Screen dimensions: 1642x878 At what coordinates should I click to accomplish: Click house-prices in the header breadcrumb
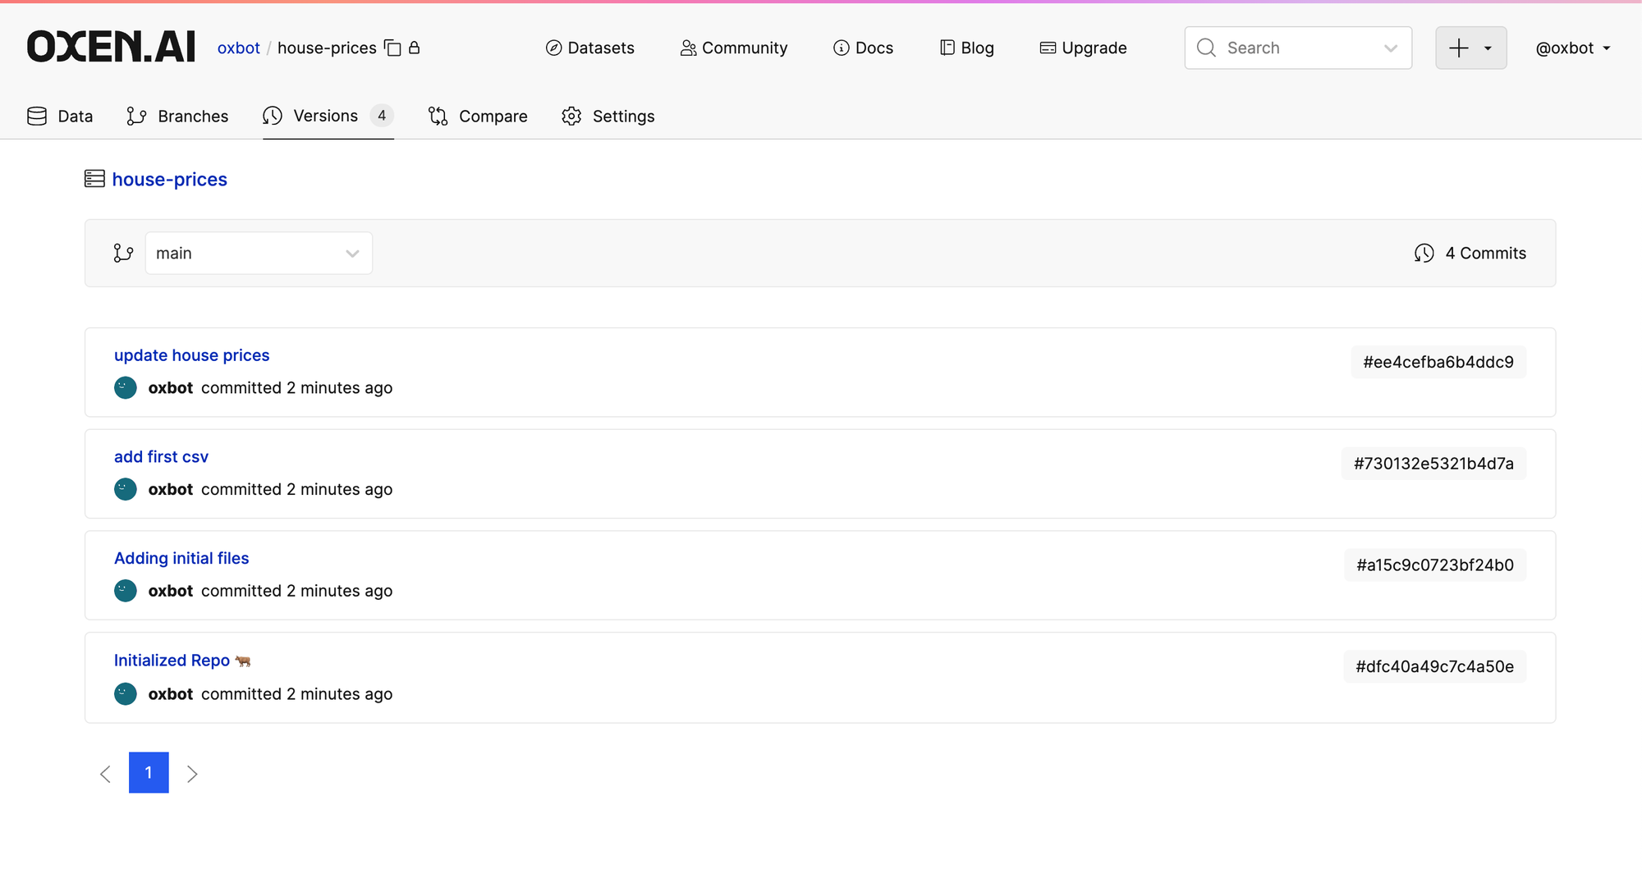point(327,48)
